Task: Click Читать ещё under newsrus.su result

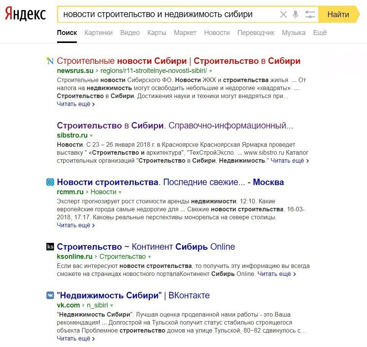Action: (x=76, y=104)
